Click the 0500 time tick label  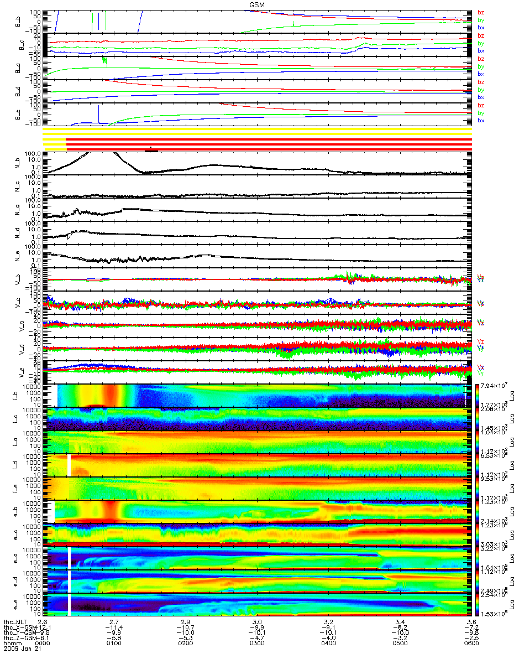tap(400, 644)
